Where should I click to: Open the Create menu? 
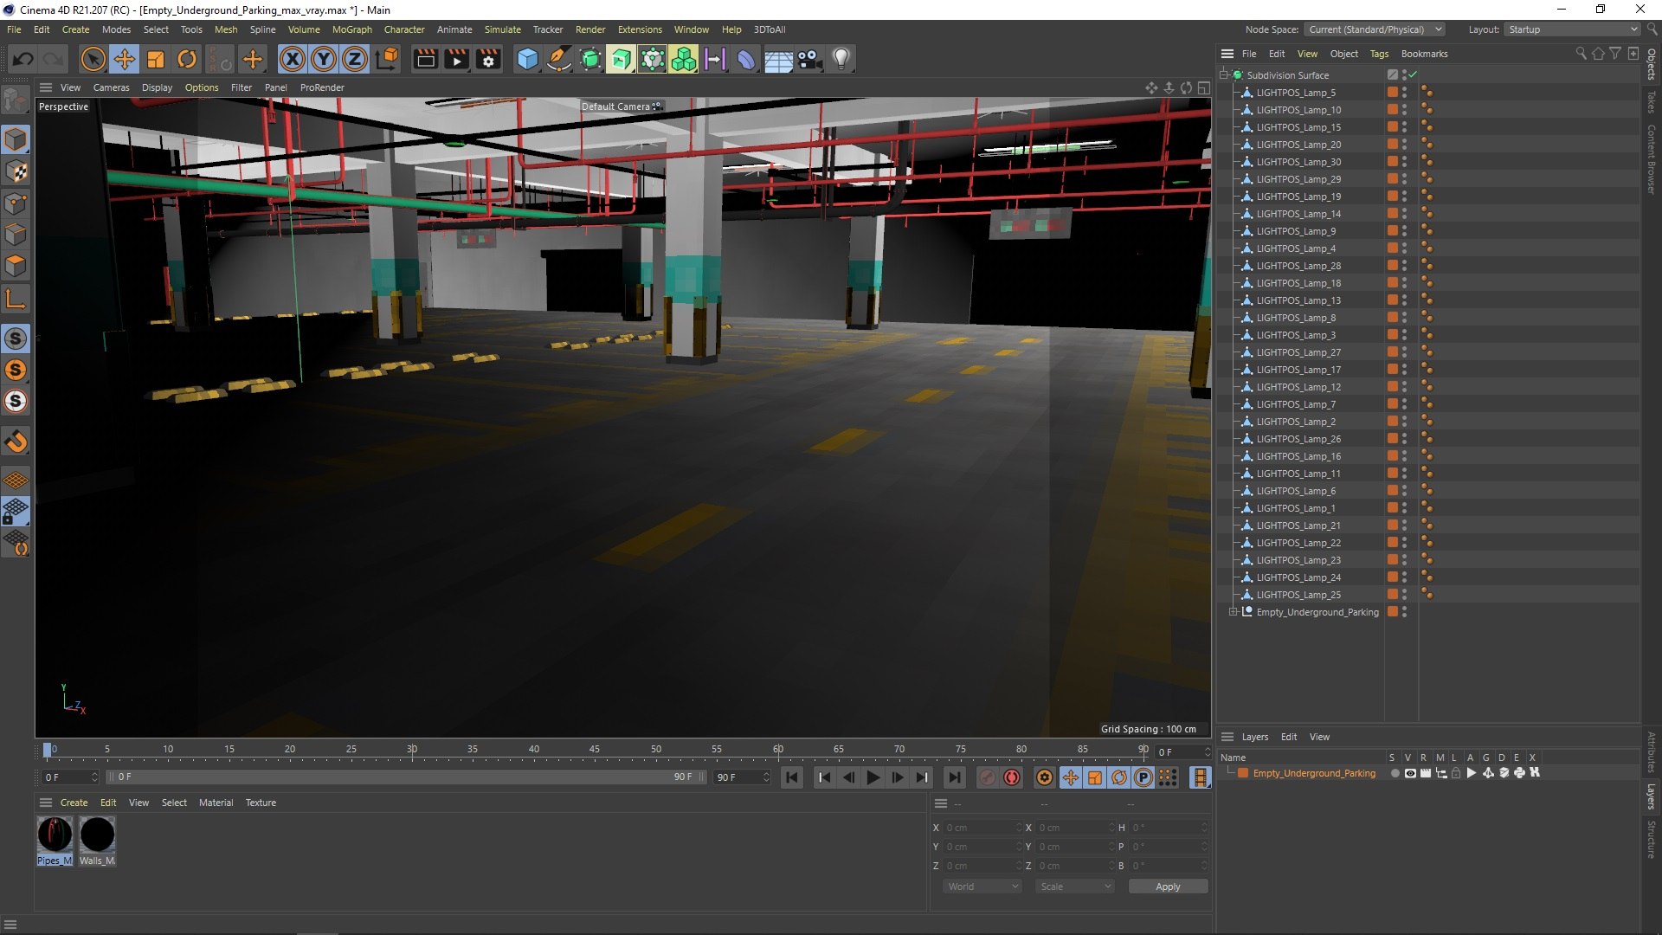click(75, 29)
